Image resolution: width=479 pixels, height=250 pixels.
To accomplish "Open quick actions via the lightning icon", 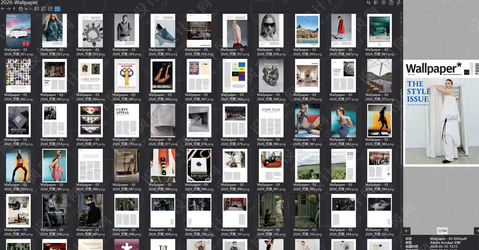I will pyautogui.click(x=399, y=3).
